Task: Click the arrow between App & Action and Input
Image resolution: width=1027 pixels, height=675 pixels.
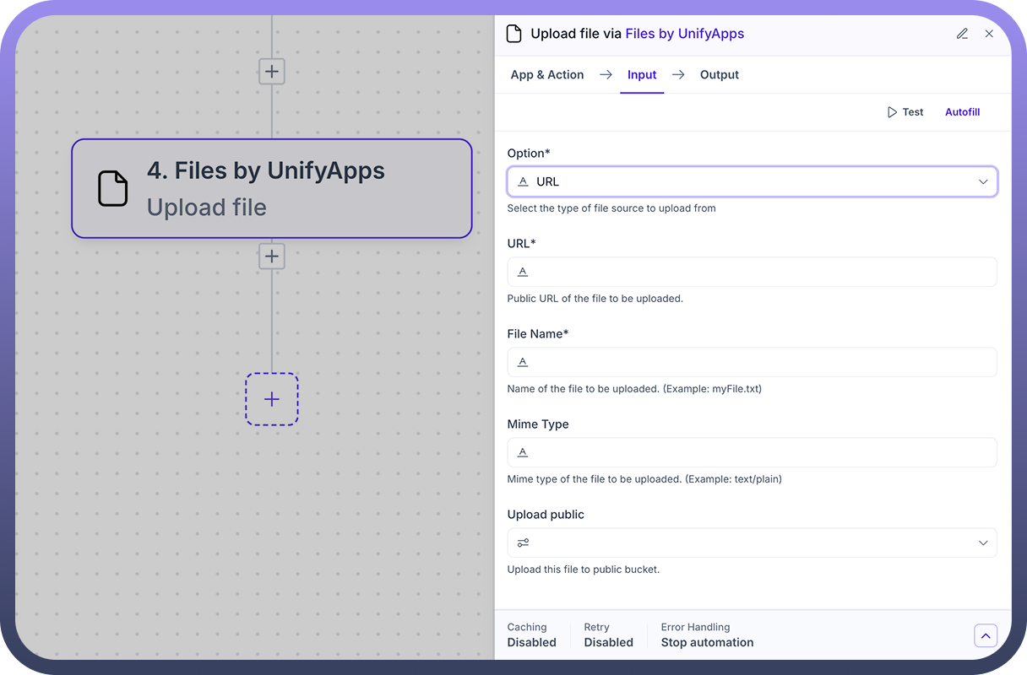Action: 606,75
